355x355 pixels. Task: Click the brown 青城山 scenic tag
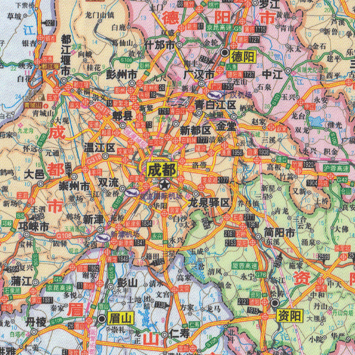click(34, 105)
